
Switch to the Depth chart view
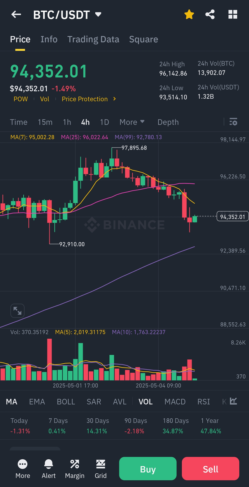point(168,122)
